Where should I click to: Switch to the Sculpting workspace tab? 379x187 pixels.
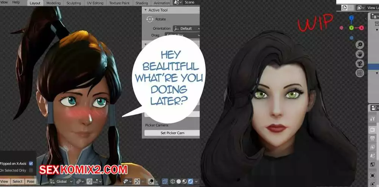coord(73,3)
